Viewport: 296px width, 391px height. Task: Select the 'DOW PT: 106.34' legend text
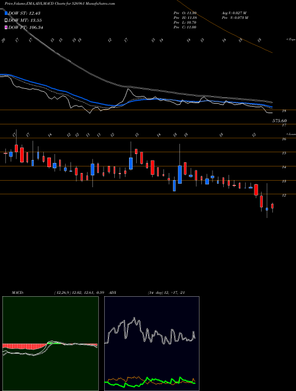point(25,28)
